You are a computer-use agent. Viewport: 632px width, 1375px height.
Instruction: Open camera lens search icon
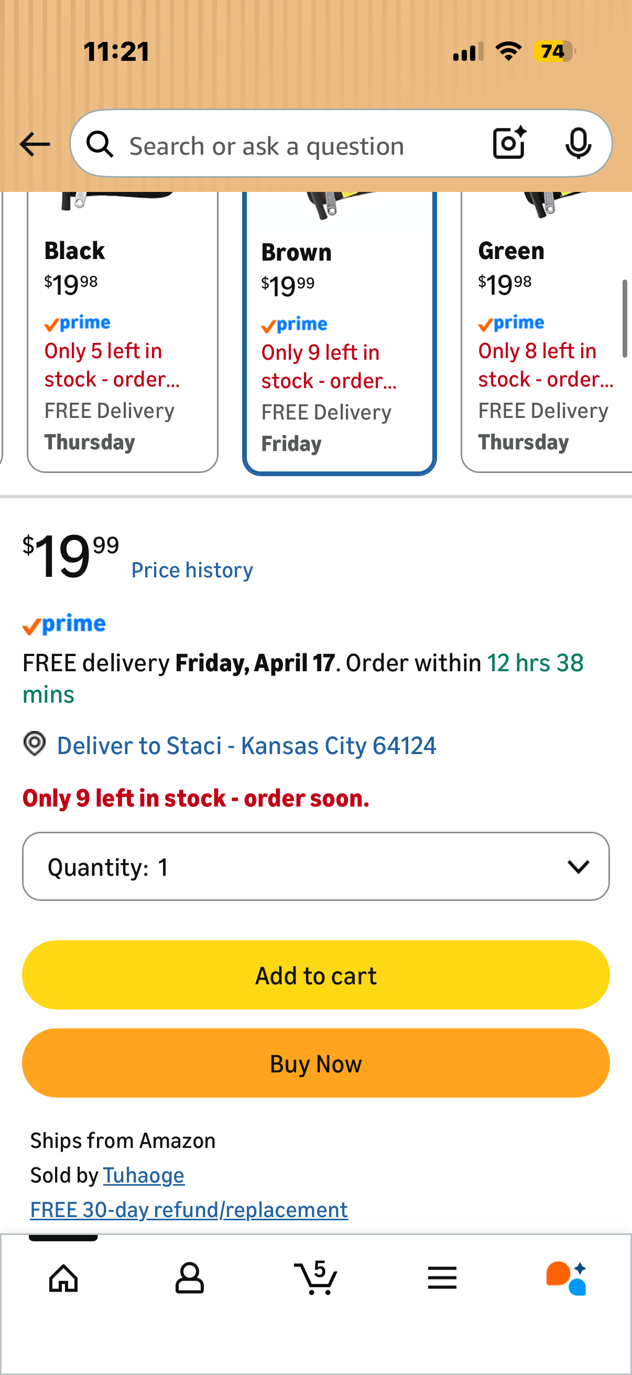[x=509, y=143]
